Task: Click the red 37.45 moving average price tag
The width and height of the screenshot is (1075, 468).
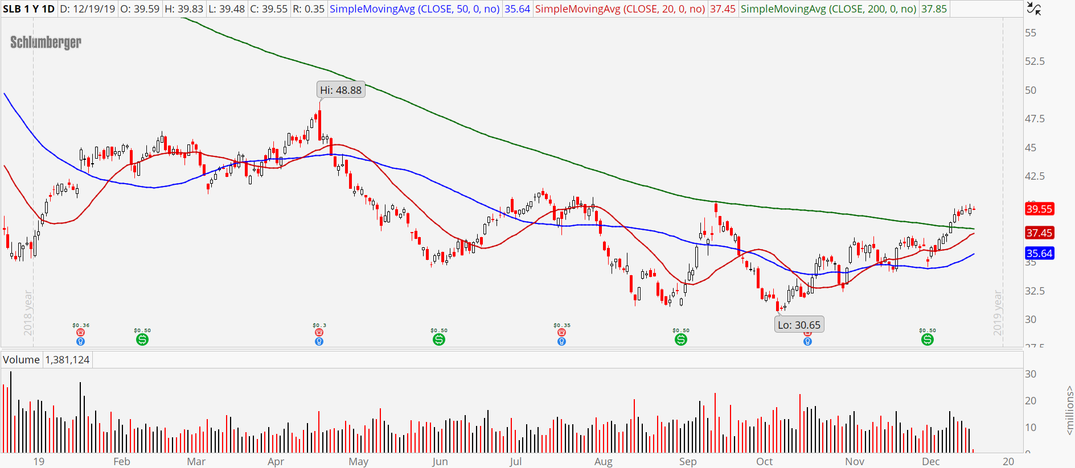Action: [x=1039, y=233]
